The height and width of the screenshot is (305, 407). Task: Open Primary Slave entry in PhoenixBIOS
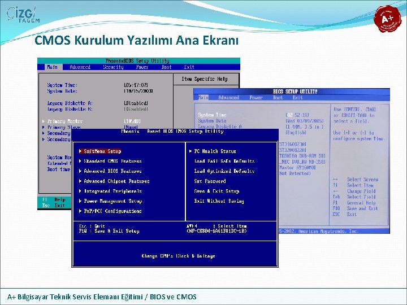(64, 127)
